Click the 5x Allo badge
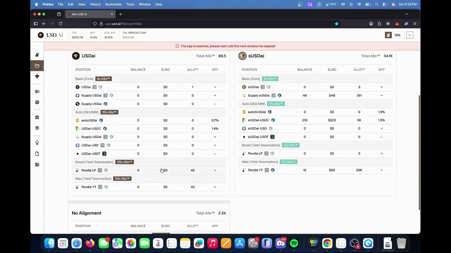This screenshot has width=451, height=253. (x=104, y=79)
